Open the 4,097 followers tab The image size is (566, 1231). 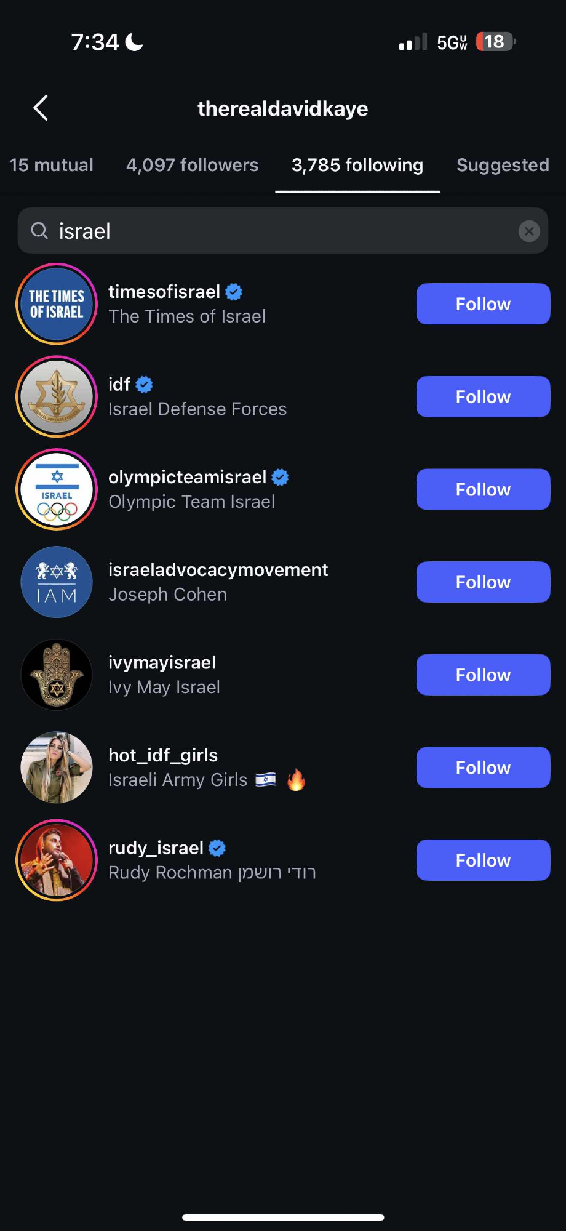pos(192,165)
